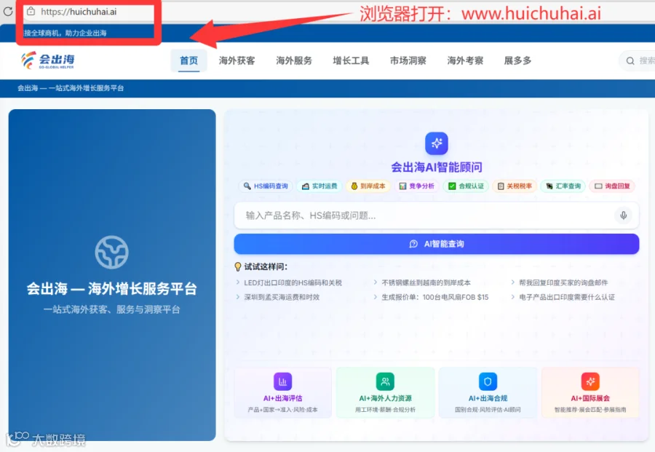This screenshot has width=655, height=452.
Task: Open the AI+海外人力资源 card title
Action: click(385, 398)
